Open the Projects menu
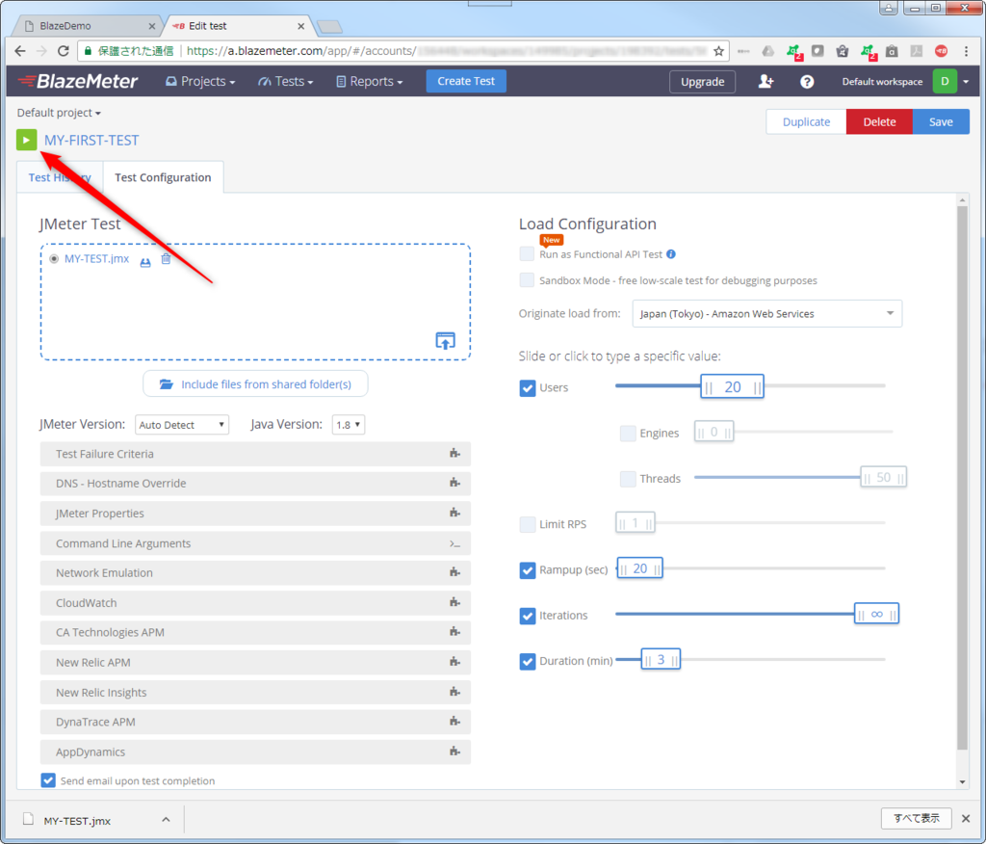Viewport: 986px width, 844px height. pos(200,81)
